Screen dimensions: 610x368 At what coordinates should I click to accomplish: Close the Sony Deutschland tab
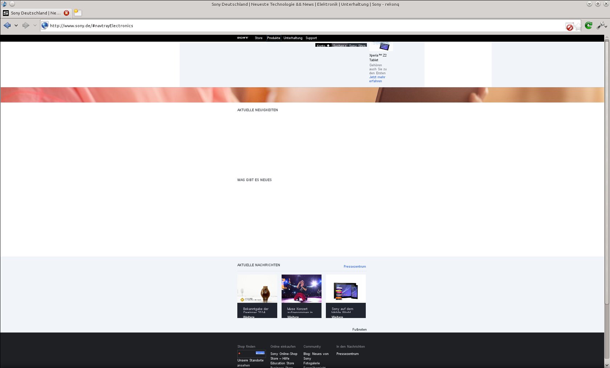[66, 13]
